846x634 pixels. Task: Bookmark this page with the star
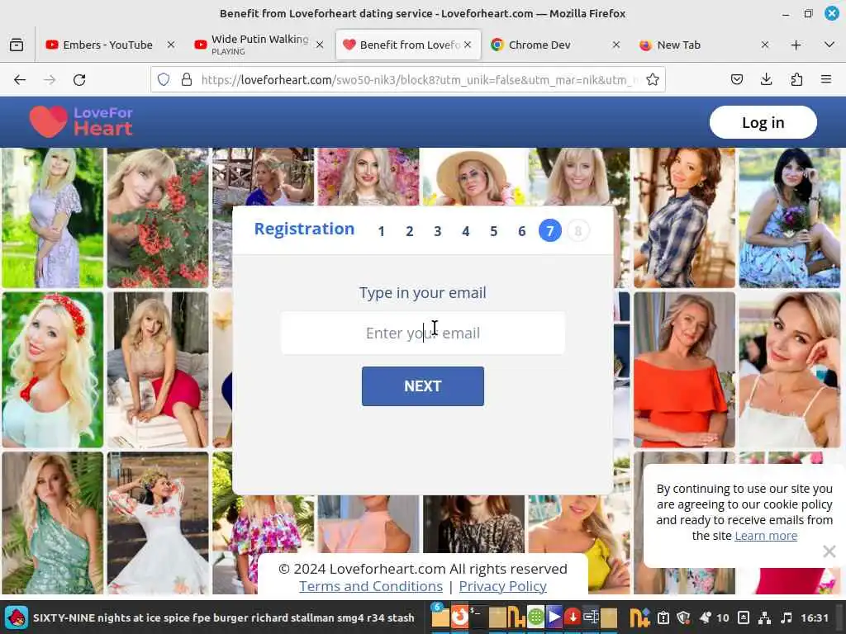tap(653, 80)
